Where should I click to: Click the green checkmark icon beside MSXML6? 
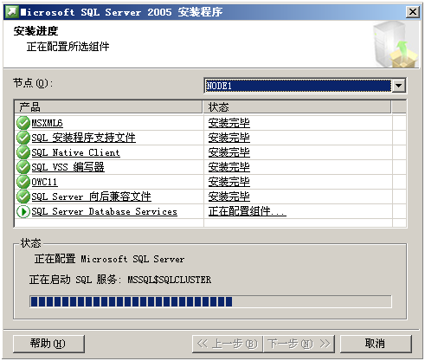click(23, 123)
